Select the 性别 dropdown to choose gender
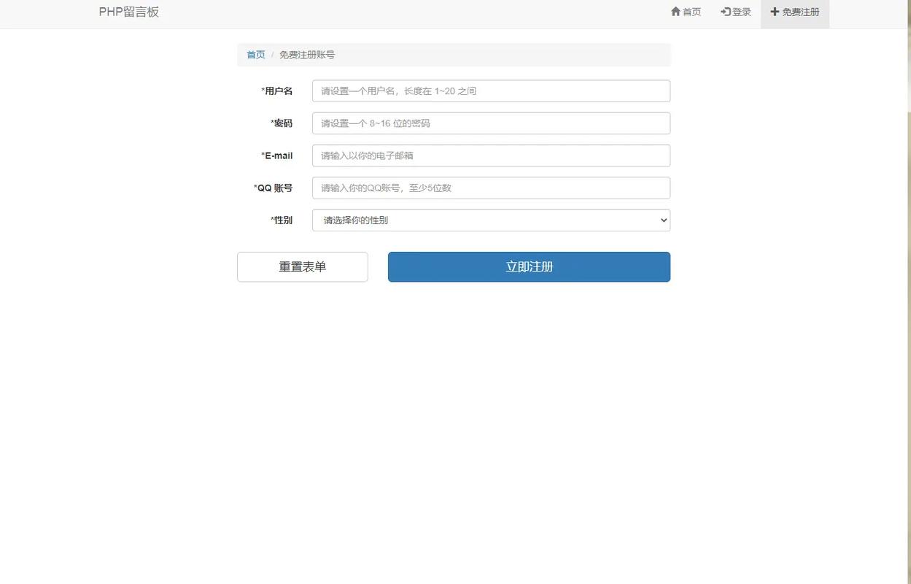Image resolution: width=911 pixels, height=584 pixels. point(491,219)
